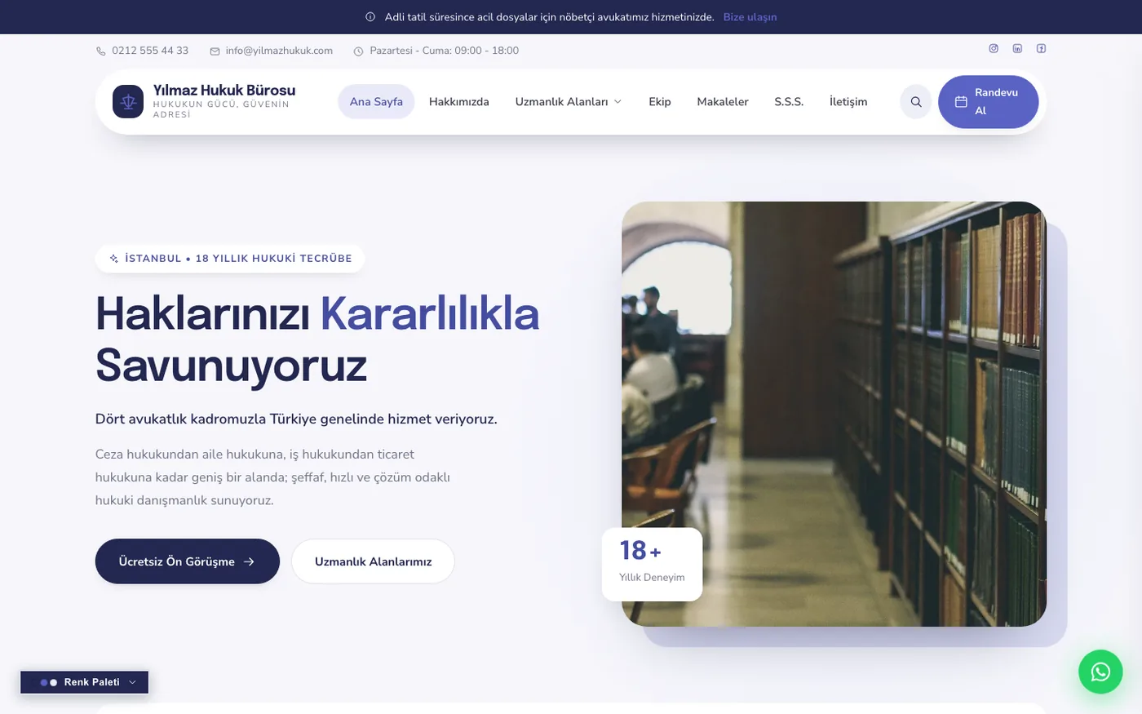Click the scales-of-justice logo icon
This screenshot has width=1142, height=714.
click(128, 102)
